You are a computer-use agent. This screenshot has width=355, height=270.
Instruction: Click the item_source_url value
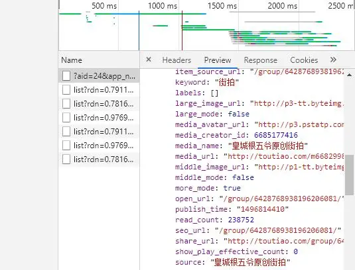tap(297, 71)
